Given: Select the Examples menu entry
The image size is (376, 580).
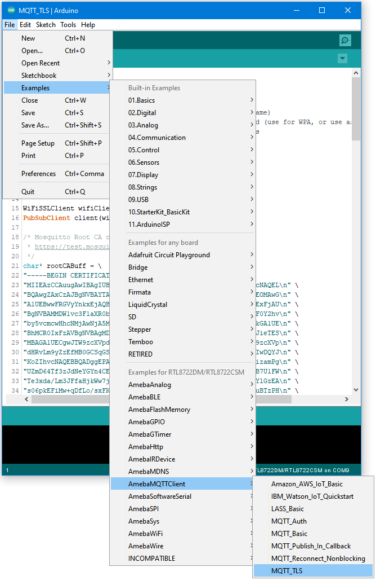Looking at the screenshot, I should [x=57, y=87].
